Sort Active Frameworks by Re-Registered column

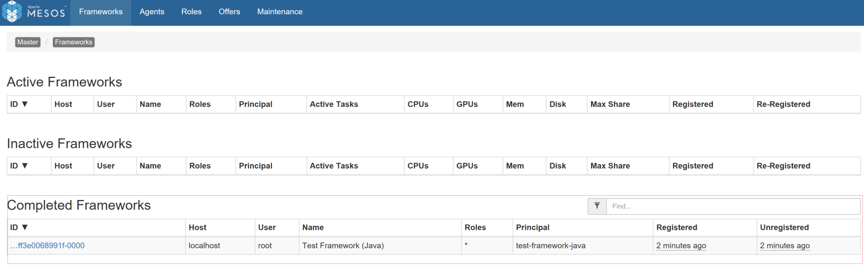(783, 104)
